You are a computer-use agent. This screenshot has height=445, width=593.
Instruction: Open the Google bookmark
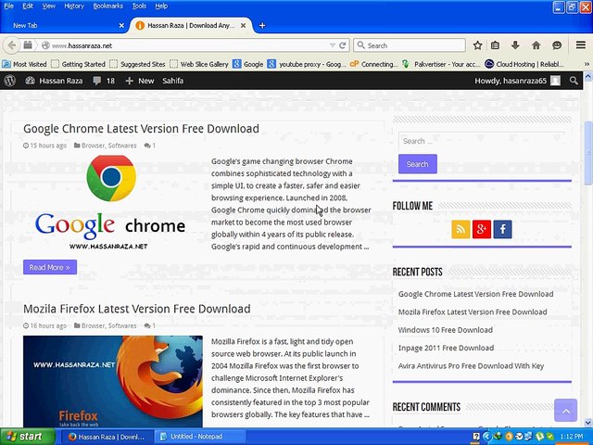pos(248,64)
